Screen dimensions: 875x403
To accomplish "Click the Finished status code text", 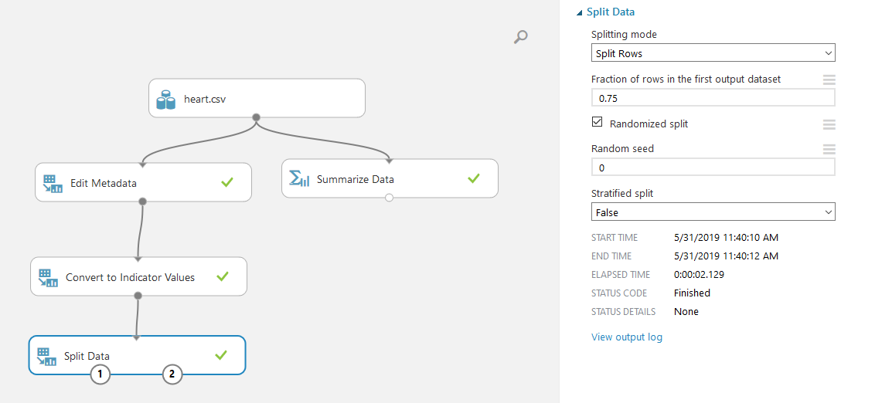I will 692,293.
